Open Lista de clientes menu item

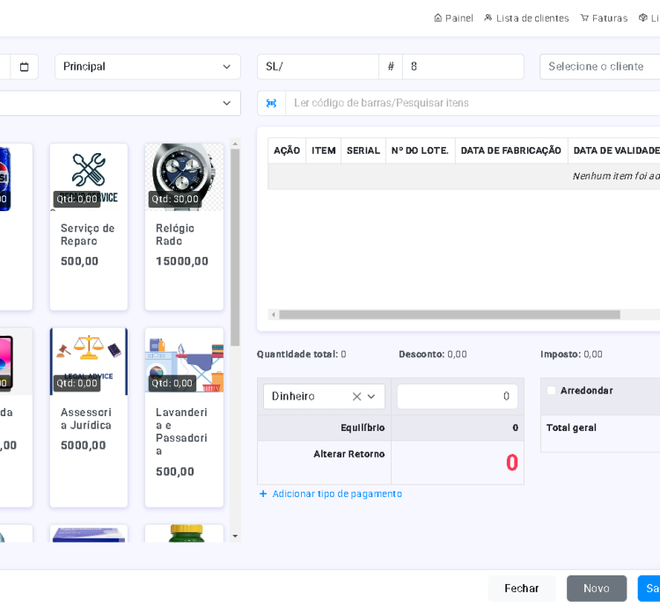click(x=526, y=18)
